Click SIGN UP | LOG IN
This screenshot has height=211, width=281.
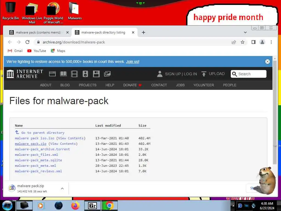(177, 74)
